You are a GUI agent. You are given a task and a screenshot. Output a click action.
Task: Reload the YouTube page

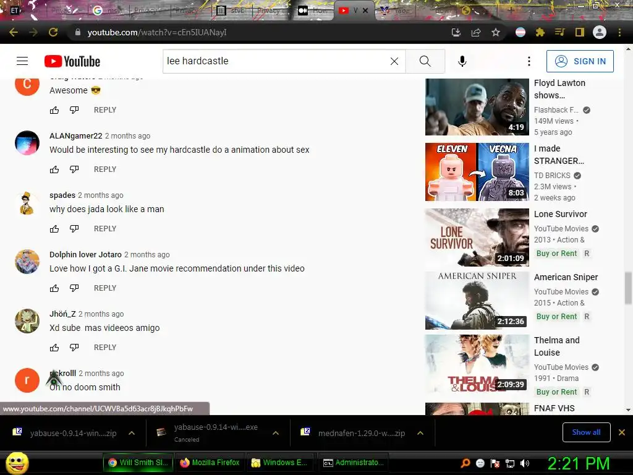coord(53,32)
